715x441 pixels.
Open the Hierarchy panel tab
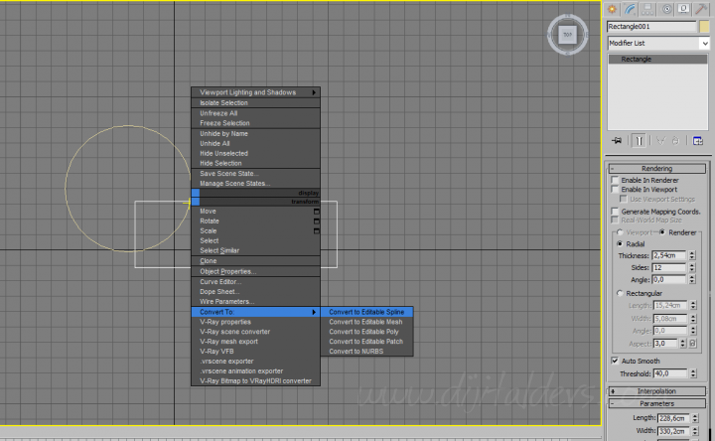click(x=647, y=8)
